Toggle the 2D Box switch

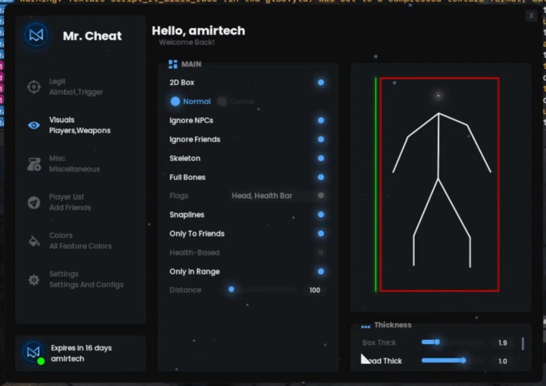[x=321, y=83]
